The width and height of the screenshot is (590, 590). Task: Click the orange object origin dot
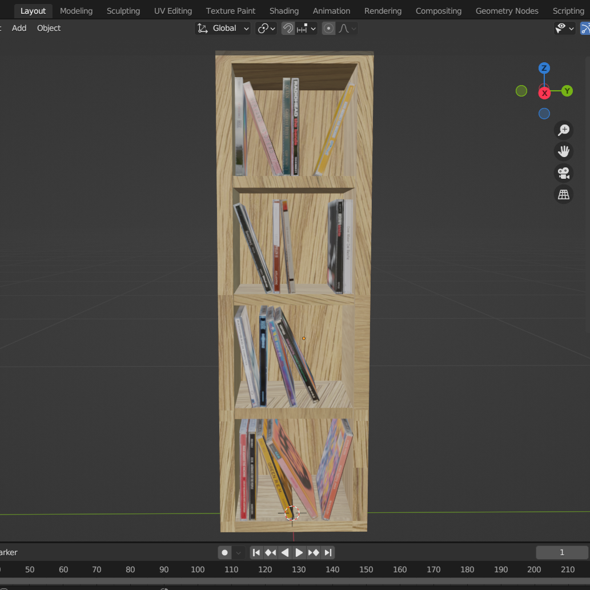[304, 338]
